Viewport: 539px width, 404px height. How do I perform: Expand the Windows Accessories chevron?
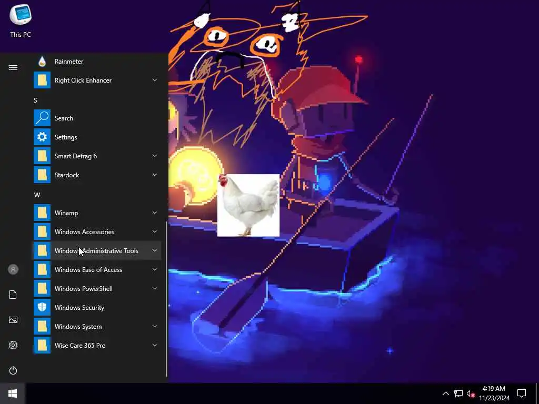pyautogui.click(x=155, y=231)
